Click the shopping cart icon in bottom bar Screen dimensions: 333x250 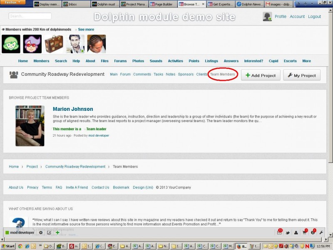[x=305, y=232]
